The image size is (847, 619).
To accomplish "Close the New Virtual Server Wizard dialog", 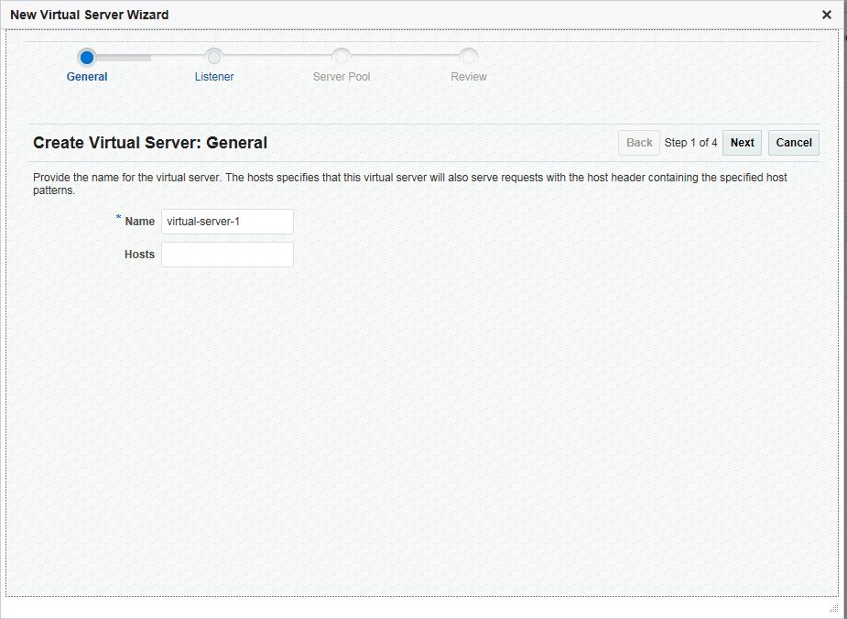I will (827, 16).
